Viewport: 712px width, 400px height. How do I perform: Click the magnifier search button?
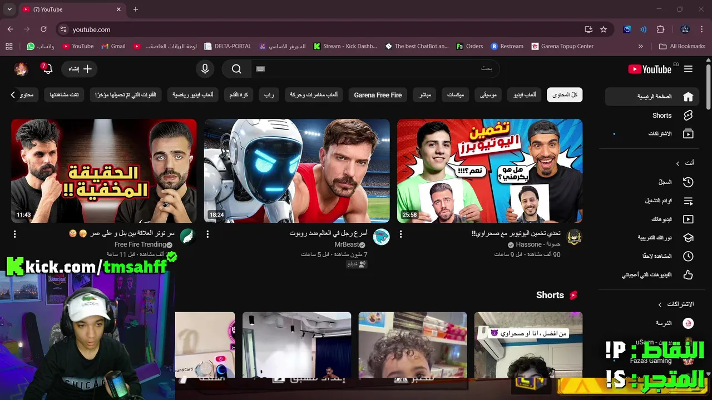click(236, 69)
